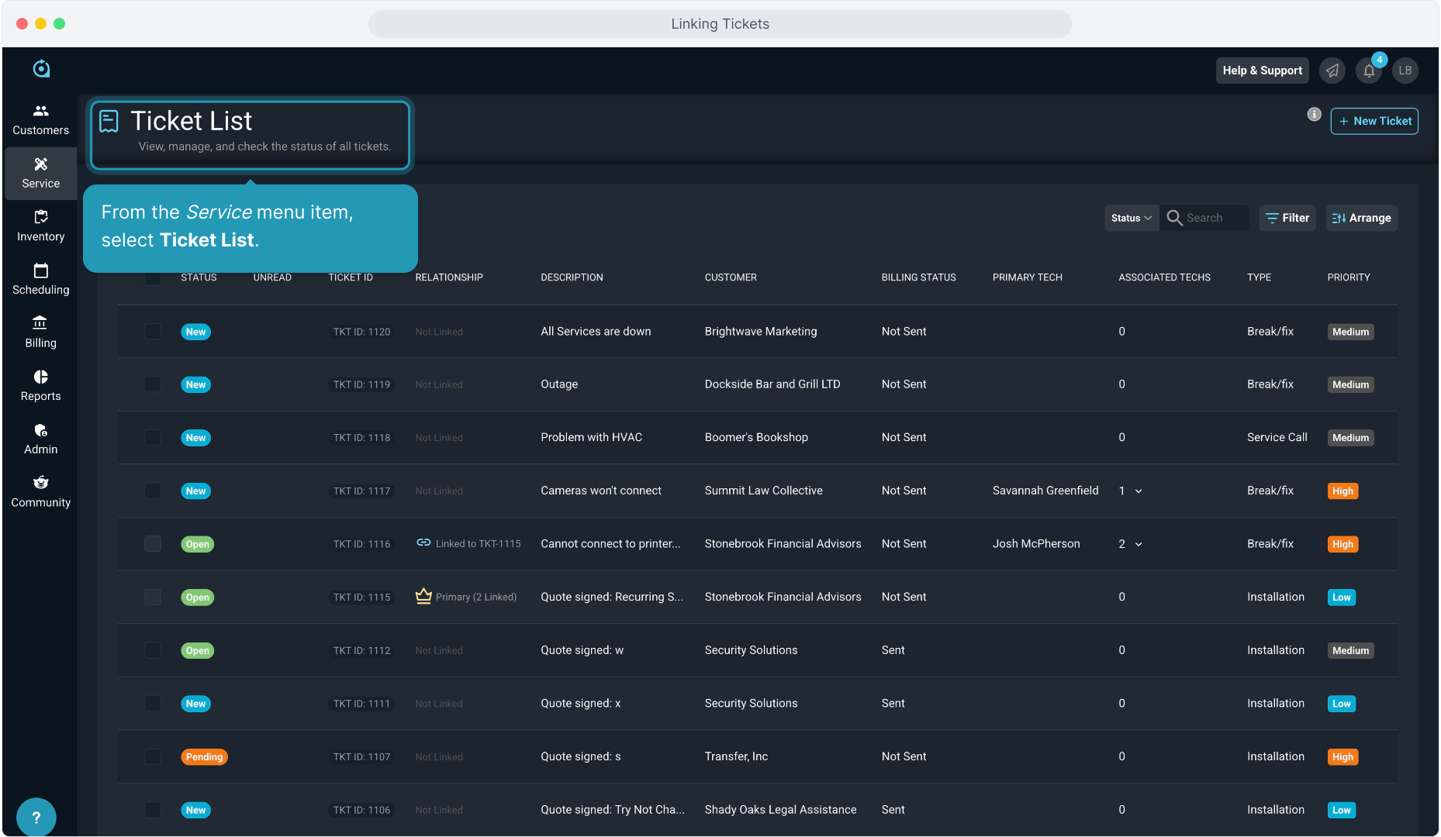This screenshot has width=1441, height=837.
Task: Expand associated techs for Josh McPherson's ticket
Action: (1139, 544)
